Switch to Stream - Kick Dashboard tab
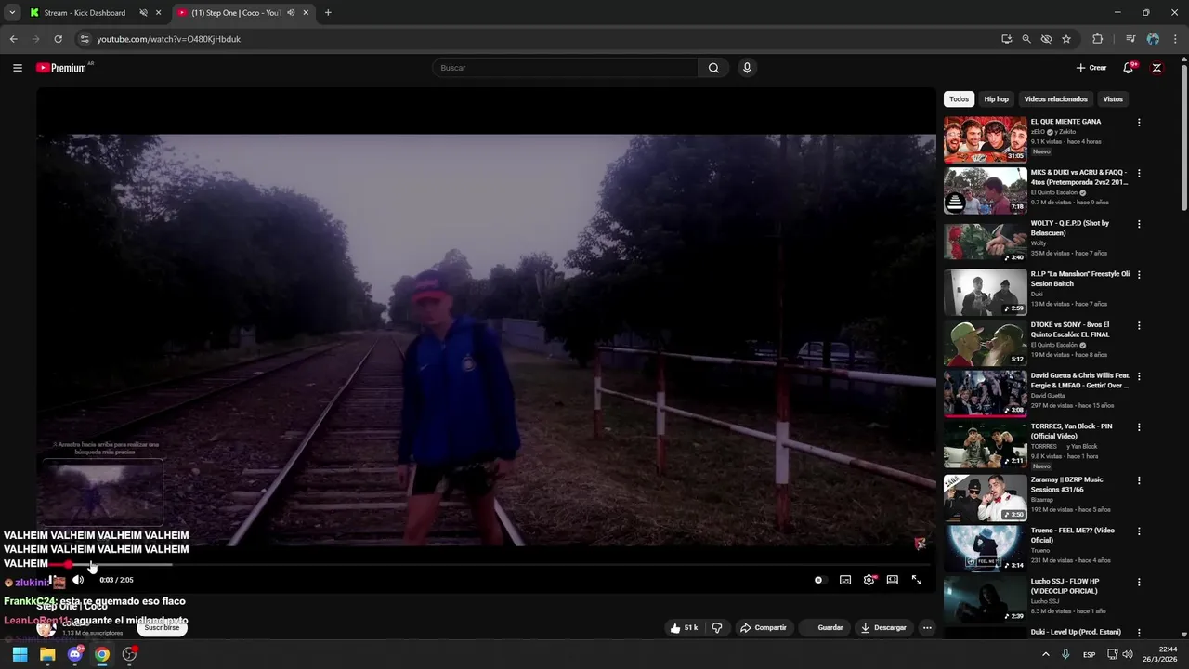Viewport: 1189px width, 669px height. pyautogui.click(x=85, y=13)
